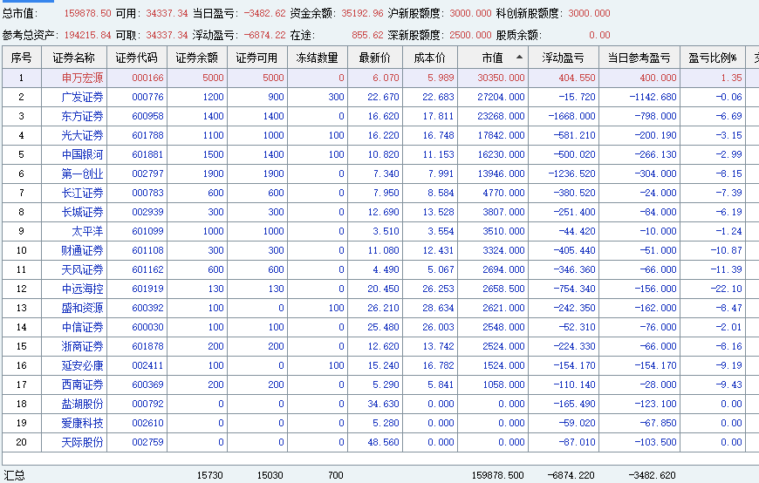This screenshot has width=759, height=483.
Task: Click stock code 601788
Action: tap(147, 135)
